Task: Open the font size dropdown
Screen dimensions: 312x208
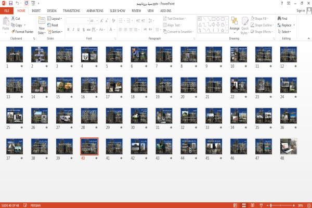Action: pyautogui.click(x=97, y=21)
